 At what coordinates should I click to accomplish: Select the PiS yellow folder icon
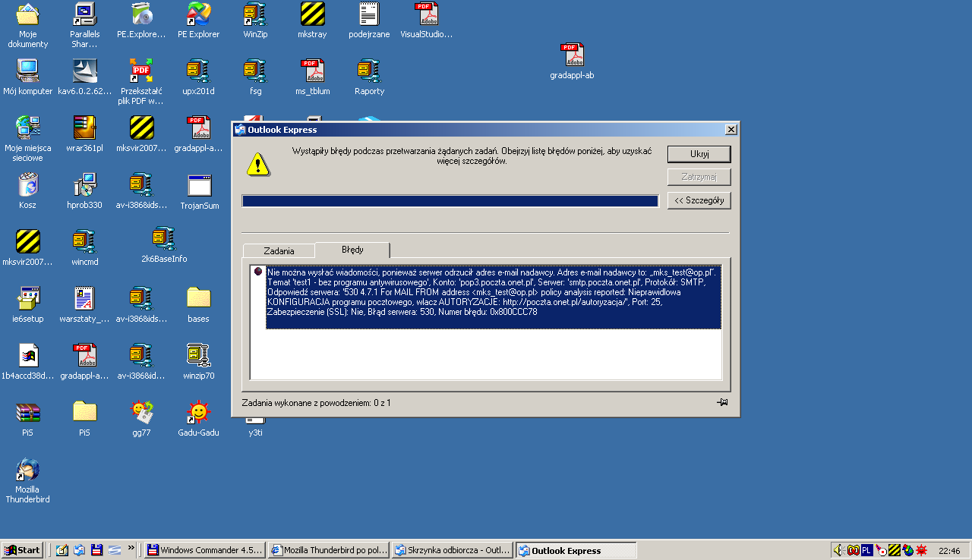tap(85, 419)
